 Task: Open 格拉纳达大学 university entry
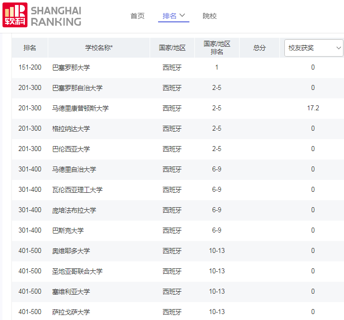tap(71, 129)
